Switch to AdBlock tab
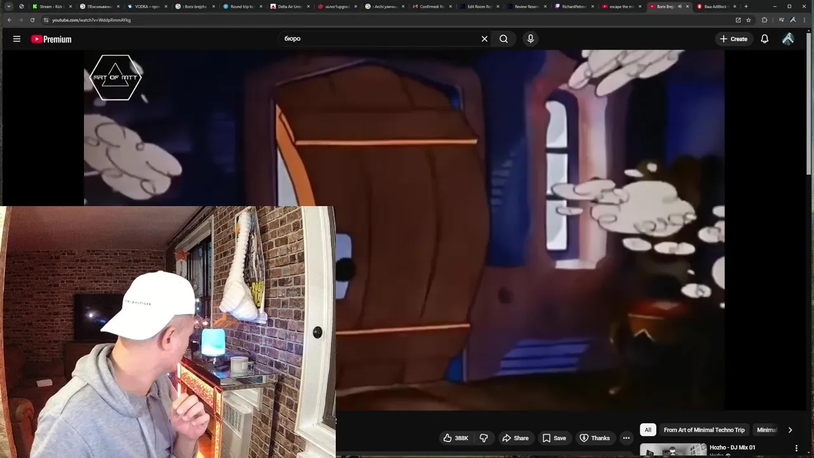 click(717, 6)
